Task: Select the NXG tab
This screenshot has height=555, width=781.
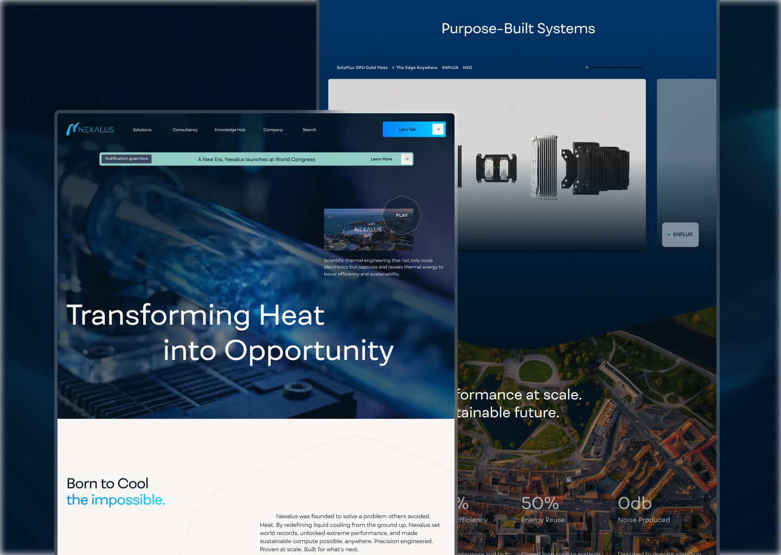Action: [x=468, y=68]
